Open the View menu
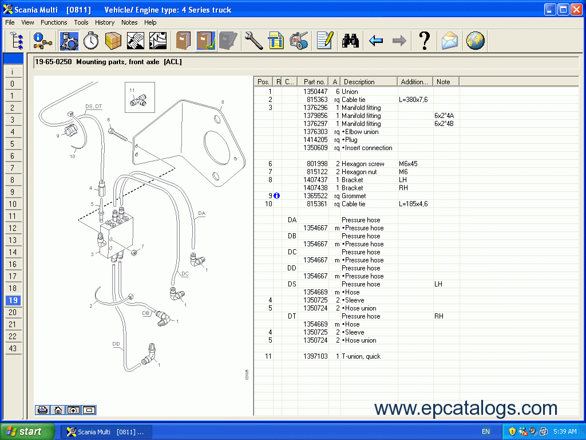The height and width of the screenshot is (440, 586). click(27, 22)
